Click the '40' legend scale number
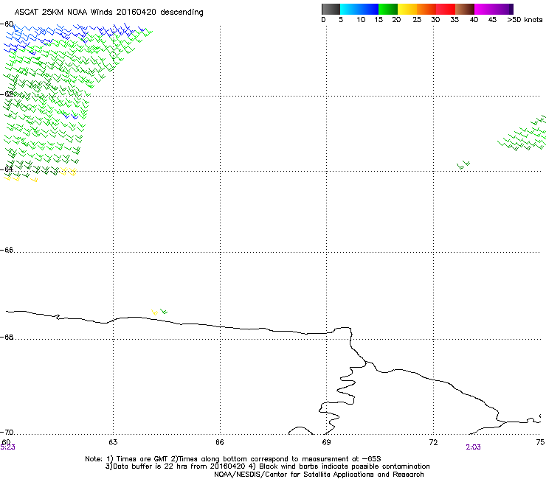Screen dimensions: 546x479 coord(474,20)
